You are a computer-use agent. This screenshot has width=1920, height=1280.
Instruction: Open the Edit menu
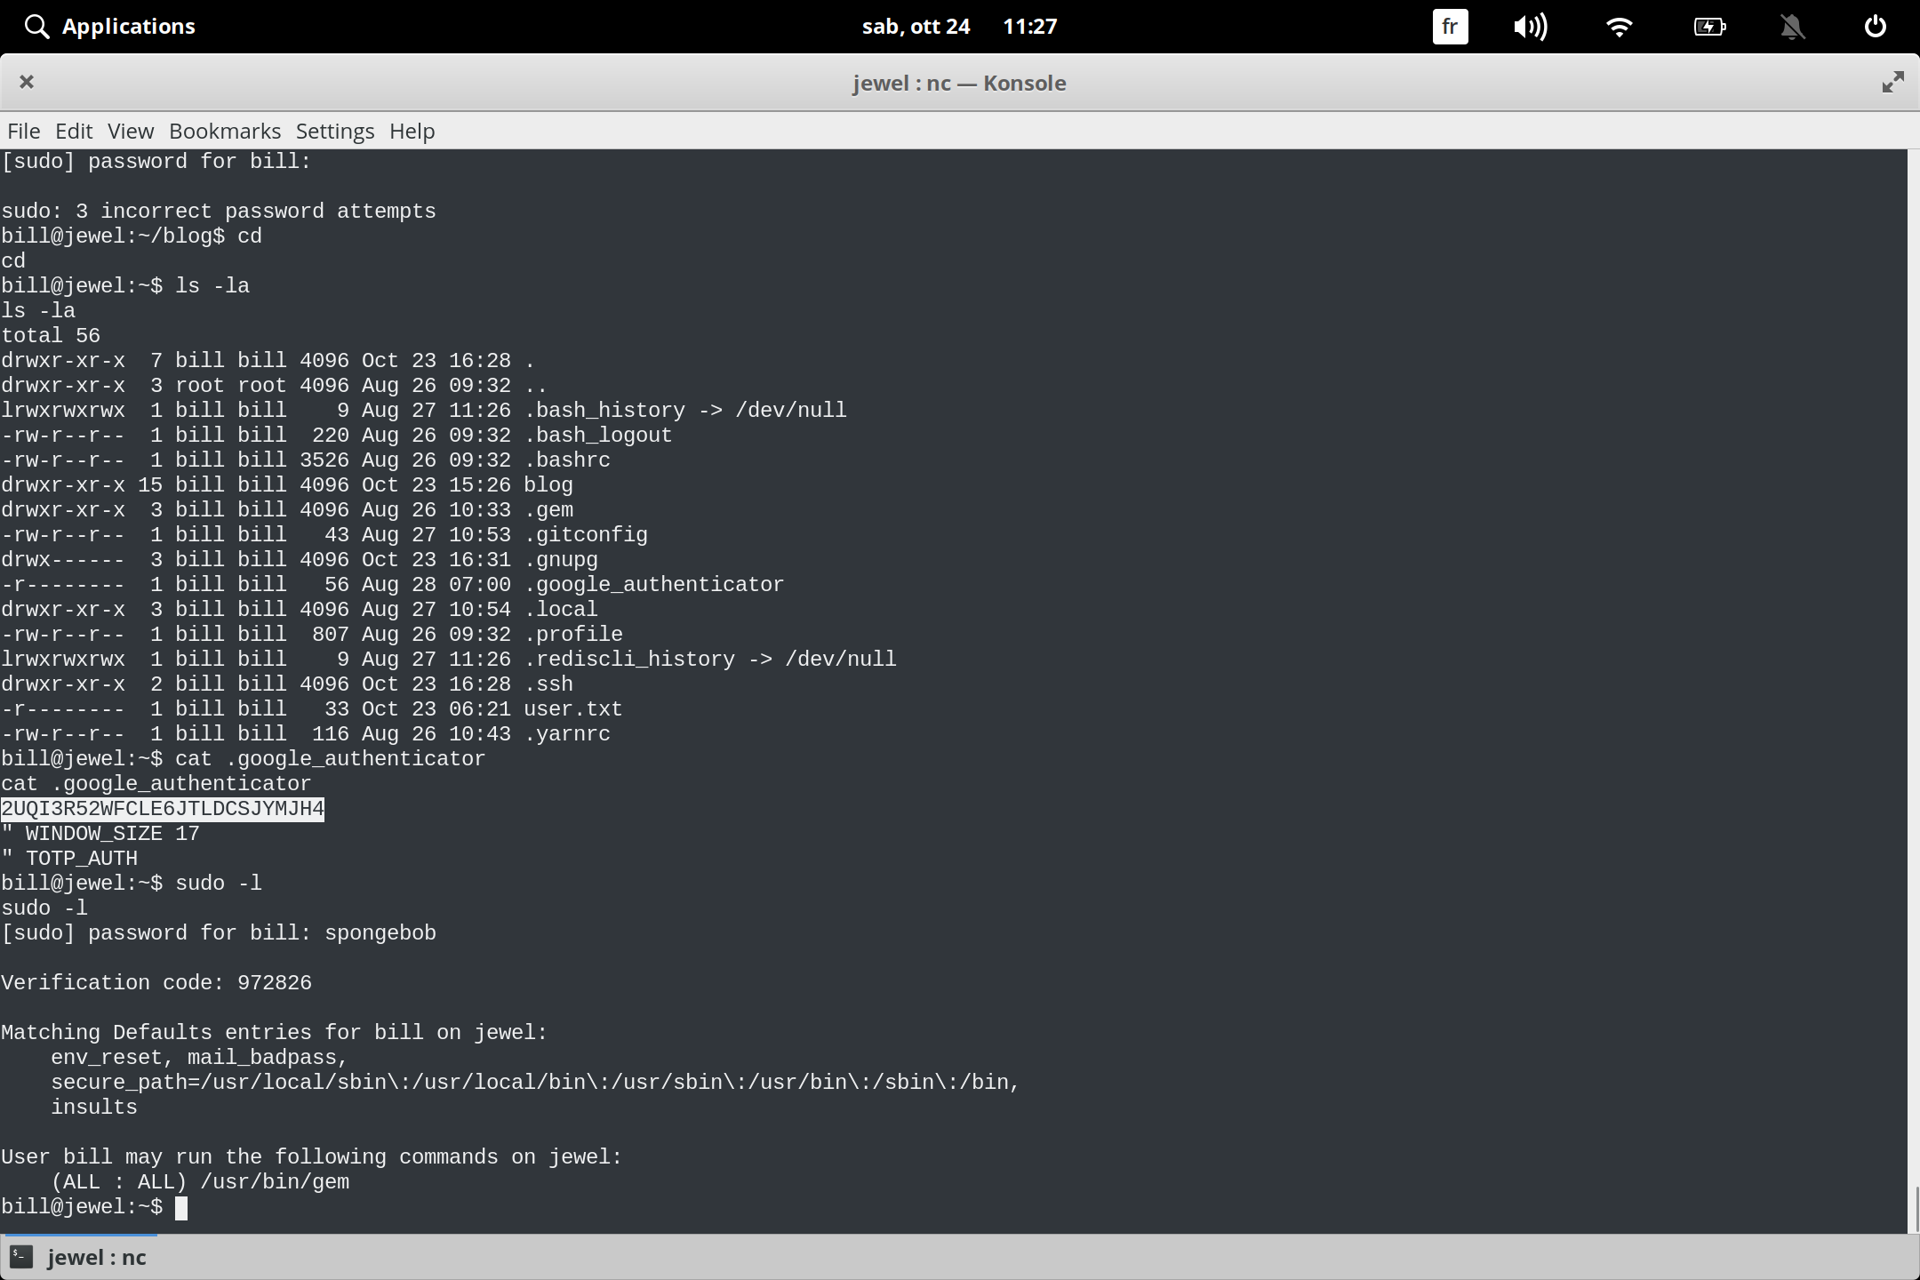click(74, 131)
